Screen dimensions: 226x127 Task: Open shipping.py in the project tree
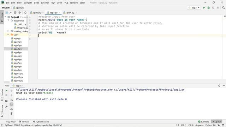(x=21, y=28)
